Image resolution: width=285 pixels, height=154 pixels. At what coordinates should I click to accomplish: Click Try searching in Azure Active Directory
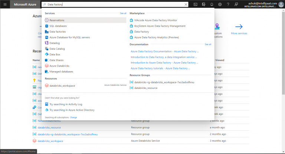72,110
